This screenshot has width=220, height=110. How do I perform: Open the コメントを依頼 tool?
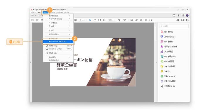(x=167, y=66)
